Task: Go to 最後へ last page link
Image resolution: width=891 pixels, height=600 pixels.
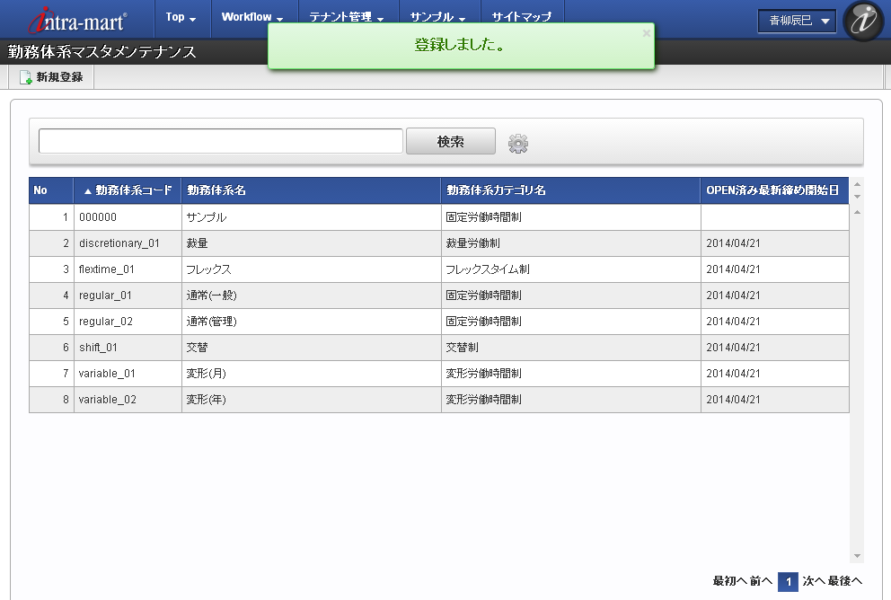Action: tap(845, 581)
